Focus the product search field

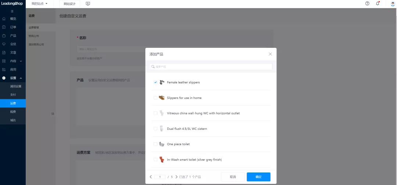211,67
